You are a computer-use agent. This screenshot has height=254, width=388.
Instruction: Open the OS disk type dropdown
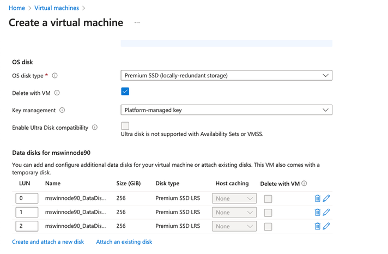(x=226, y=76)
